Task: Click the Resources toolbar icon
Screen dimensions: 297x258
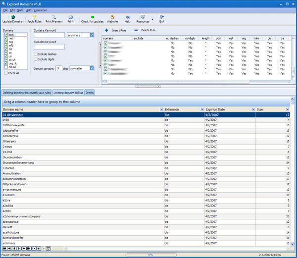Action: (143, 17)
